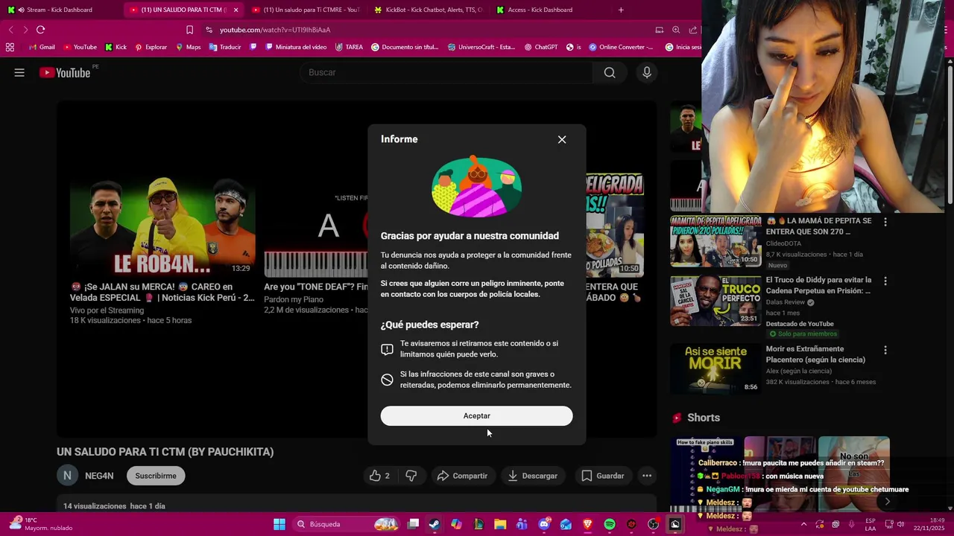Reload the current page

pos(40,30)
